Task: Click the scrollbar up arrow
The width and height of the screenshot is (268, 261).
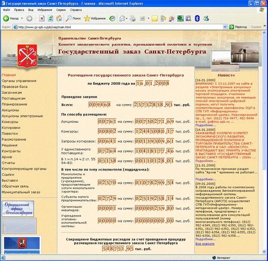Action: click(x=264, y=33)
